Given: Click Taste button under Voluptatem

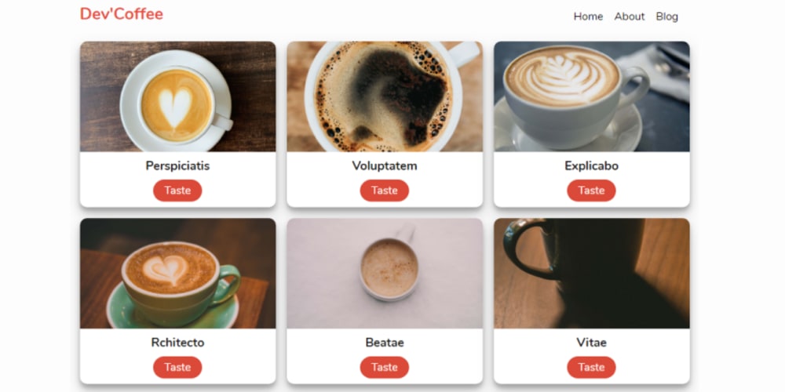Looking at the screenshot, I should tap(385, 191).
